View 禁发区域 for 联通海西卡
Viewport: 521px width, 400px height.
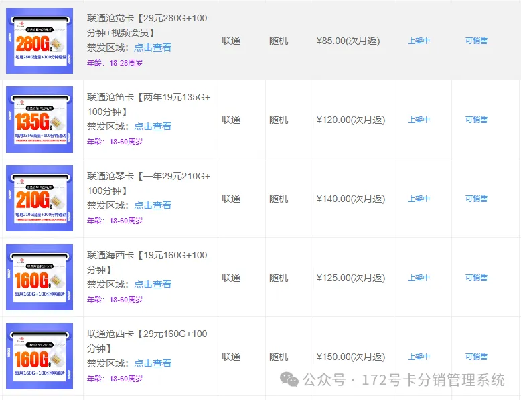[152, 284]
